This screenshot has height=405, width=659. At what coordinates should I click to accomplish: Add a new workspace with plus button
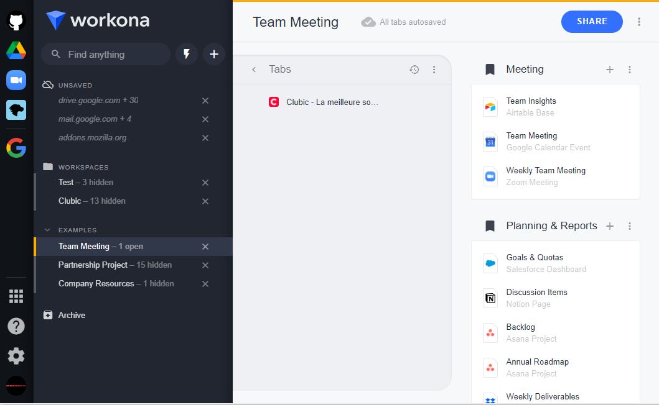[x=214, y=54]
